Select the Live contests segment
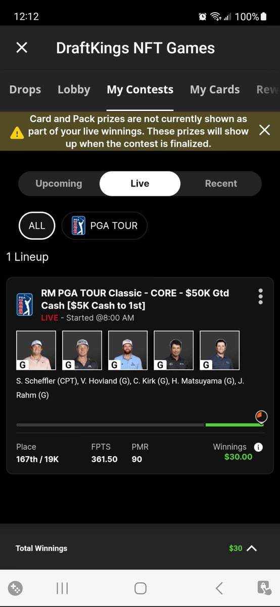 (x=140, y=184)
